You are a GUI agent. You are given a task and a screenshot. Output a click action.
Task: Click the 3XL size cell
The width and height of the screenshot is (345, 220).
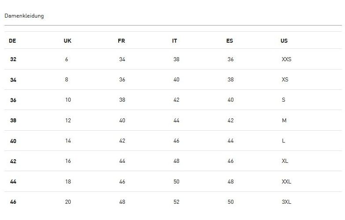pos(286,202)
